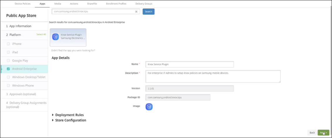Switch to the Media tab
This screenshot has width=332, height=138.
tap(58, 4)
